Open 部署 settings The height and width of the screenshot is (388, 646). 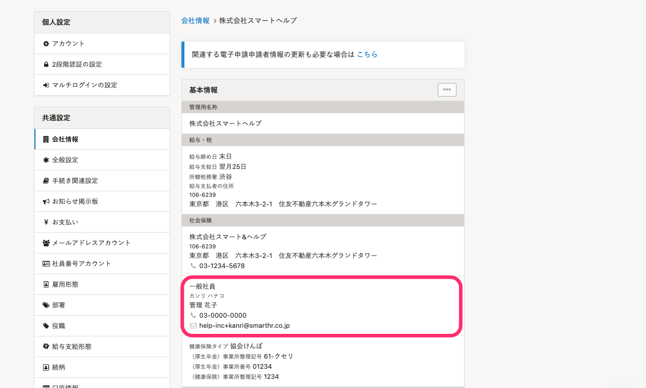point(102,305)
